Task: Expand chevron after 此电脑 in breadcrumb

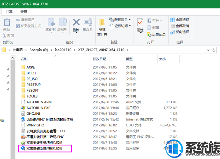Action: [26, 50]
